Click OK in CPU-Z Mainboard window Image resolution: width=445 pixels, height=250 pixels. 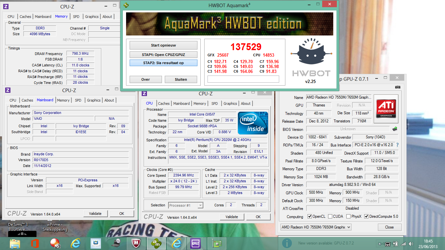click(122, 214)
